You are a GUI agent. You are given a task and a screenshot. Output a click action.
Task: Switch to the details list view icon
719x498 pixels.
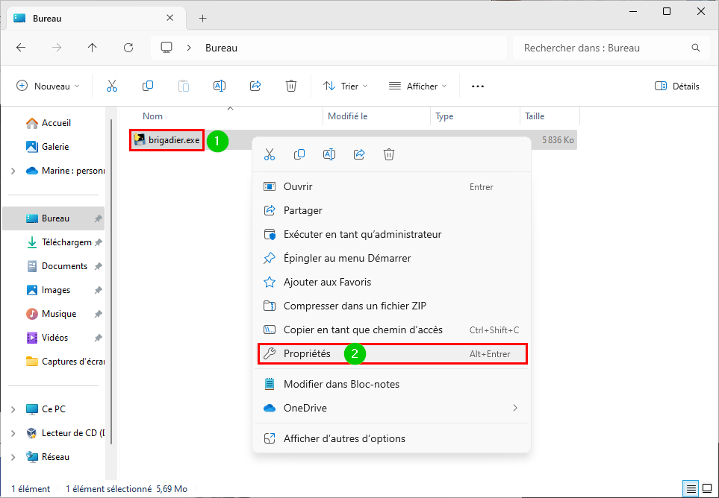[691, 488]
